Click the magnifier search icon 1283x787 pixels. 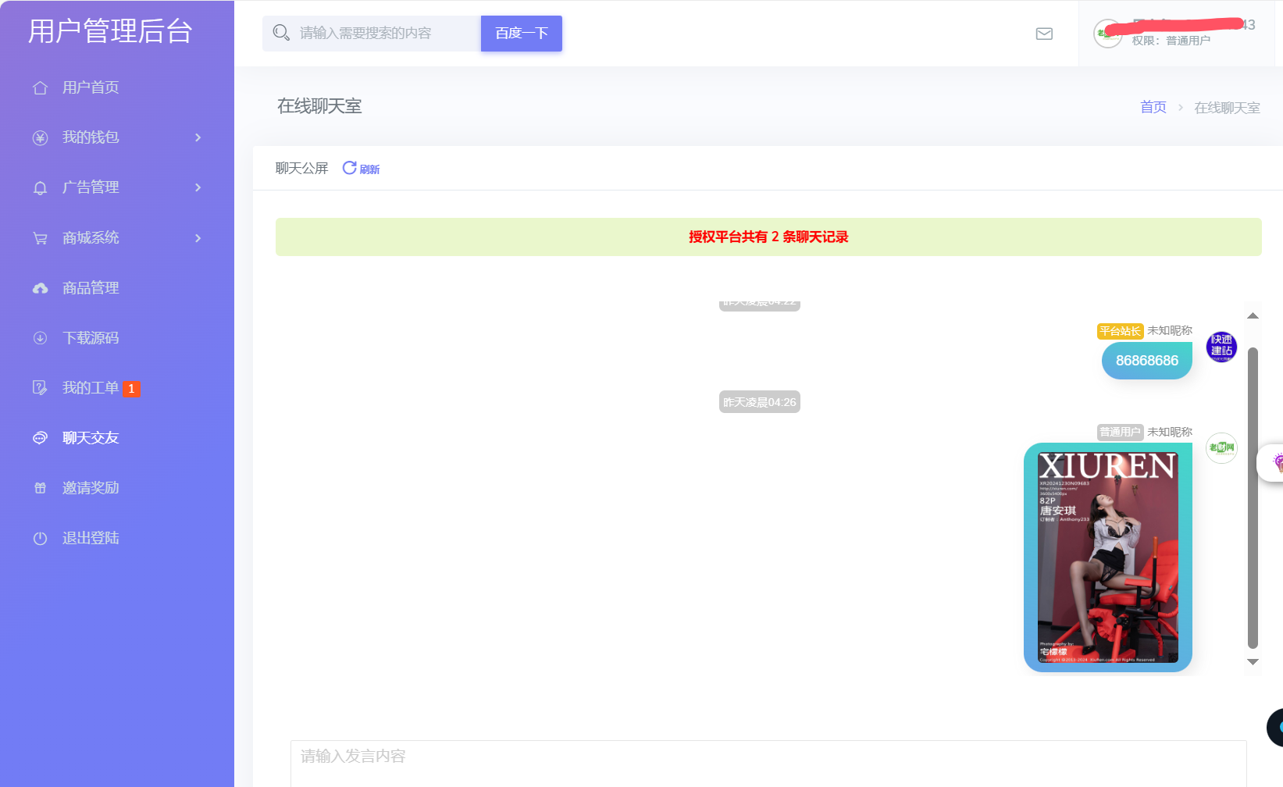[x=281, y=33]
